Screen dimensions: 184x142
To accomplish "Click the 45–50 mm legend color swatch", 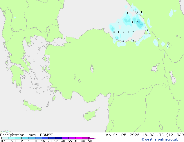I will [x=85, y=138].
